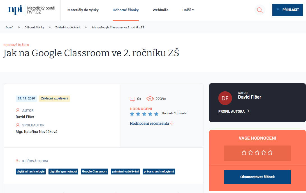Select the digitální gramotnost keyword tag
306x193 pixels.
pyautogui.click(x=63, y=171)
